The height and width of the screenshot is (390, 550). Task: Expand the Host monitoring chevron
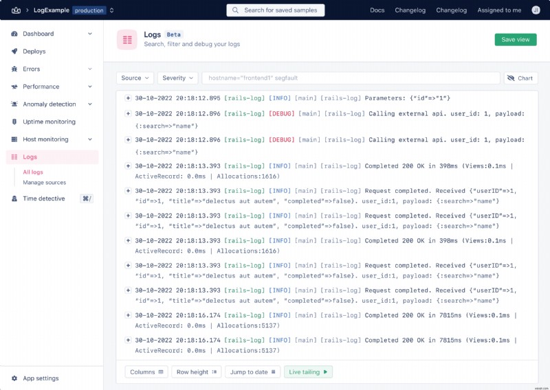[x=90, y=139]
